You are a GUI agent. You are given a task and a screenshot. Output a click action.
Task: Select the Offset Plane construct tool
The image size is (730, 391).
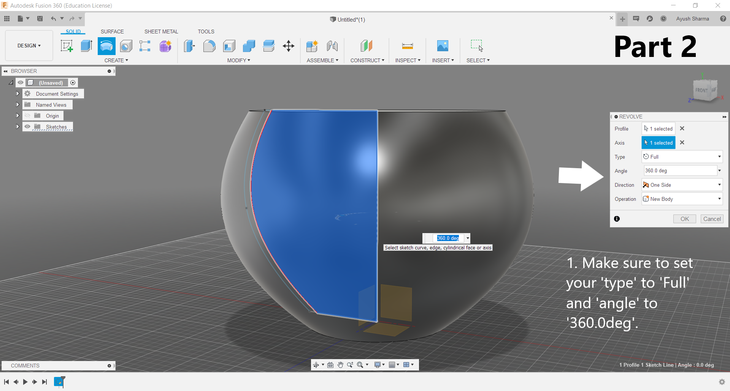coord(367,46)
